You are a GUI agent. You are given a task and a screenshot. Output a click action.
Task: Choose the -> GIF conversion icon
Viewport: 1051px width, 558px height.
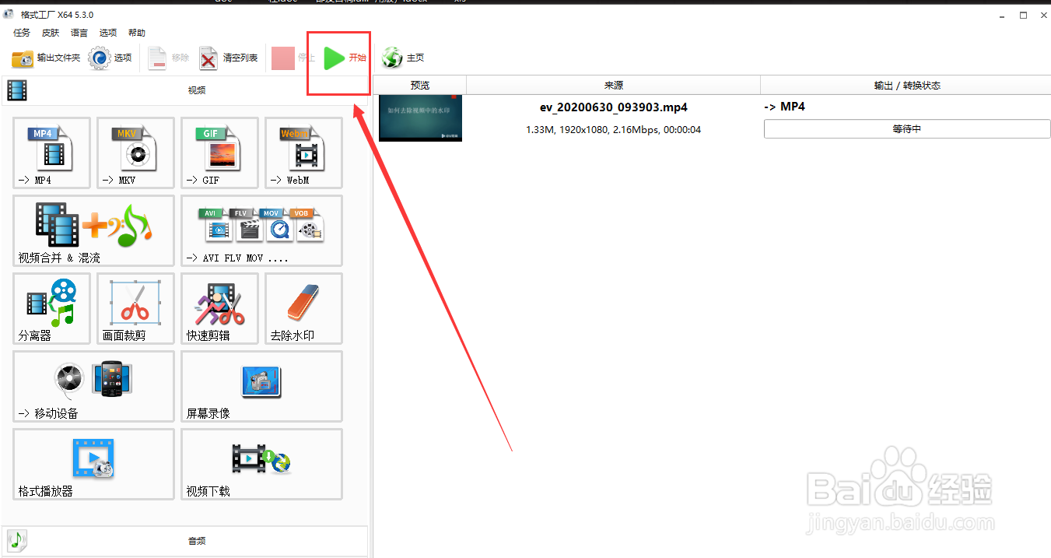tap(219, 153)
